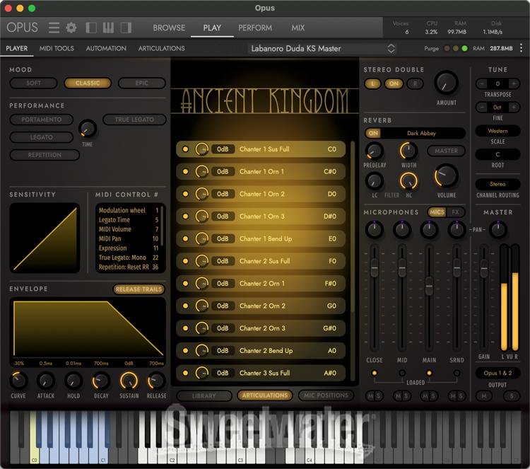
Task: Open settings via the gear icon
Action: click(x=71, y=28)
